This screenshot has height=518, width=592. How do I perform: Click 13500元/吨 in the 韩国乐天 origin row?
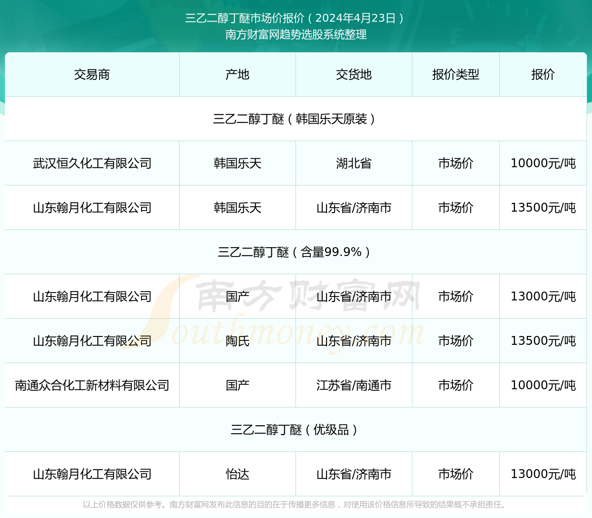[543, 208]
